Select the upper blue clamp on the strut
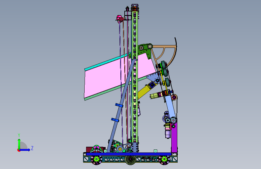The height and width of the screenshot is (169, 261). (119, 105)
